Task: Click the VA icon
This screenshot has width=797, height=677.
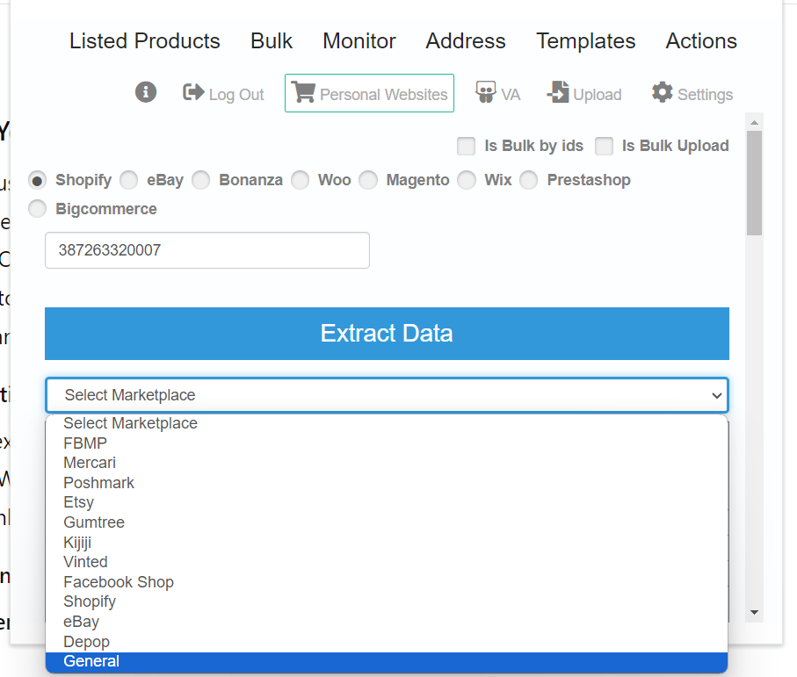Action: [485, 92]
